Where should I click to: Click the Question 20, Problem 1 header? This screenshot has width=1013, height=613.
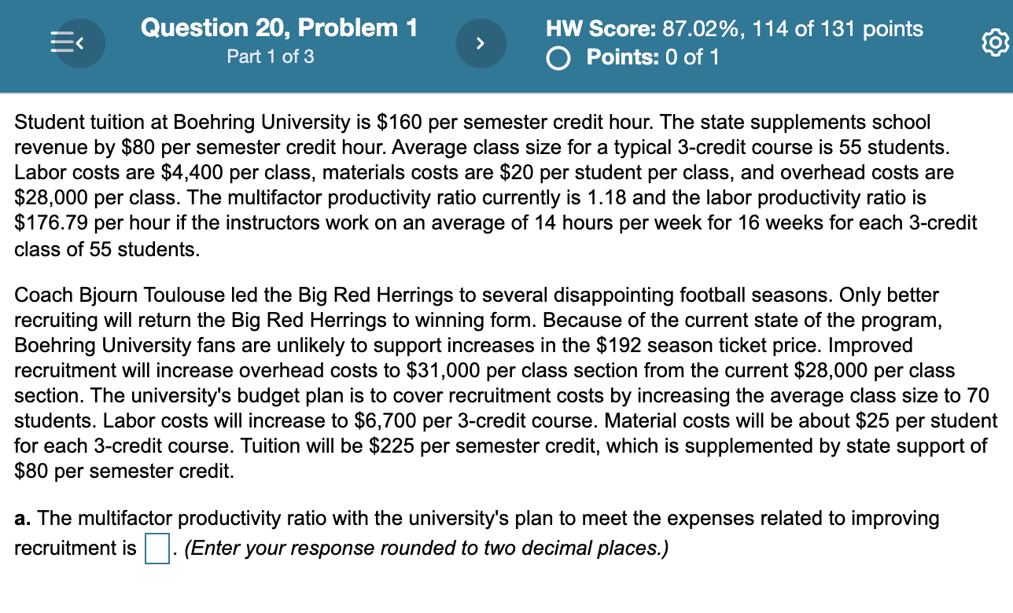(270, 28)
